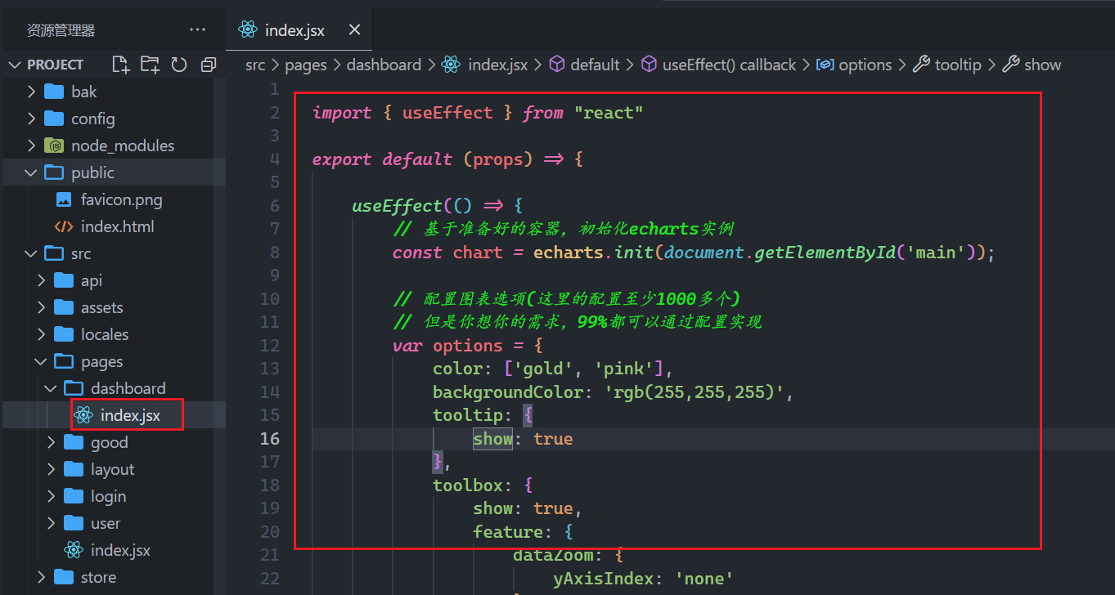Viewport: 1115px width, 595px height.
Task: Click the feature property on line 20
Action: pos(507,532)
